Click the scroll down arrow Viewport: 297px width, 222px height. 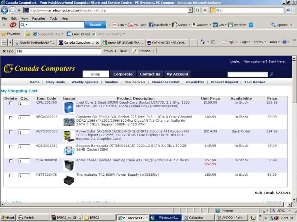click(294, 200)
